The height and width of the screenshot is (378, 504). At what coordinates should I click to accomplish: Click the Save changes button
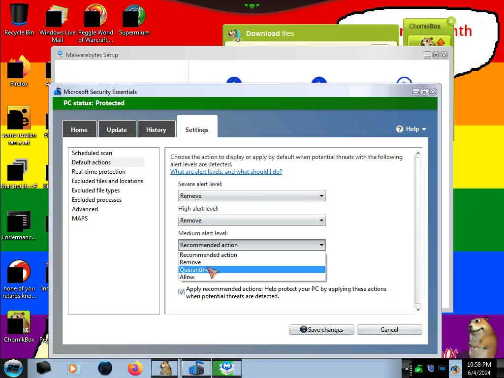click(321, 329)
